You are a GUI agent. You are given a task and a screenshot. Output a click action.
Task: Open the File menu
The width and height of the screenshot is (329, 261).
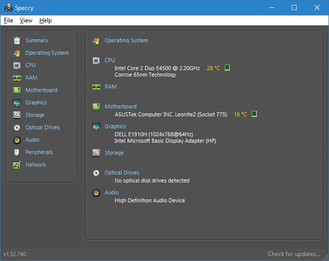pos(8,20)
